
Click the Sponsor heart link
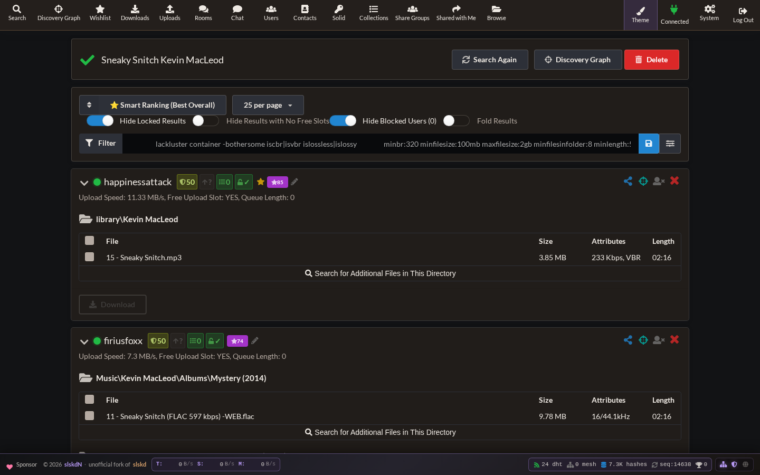[x=22, y=465]
